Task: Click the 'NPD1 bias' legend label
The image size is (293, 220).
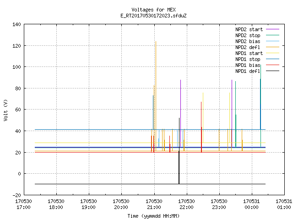Action: [248, 65]
